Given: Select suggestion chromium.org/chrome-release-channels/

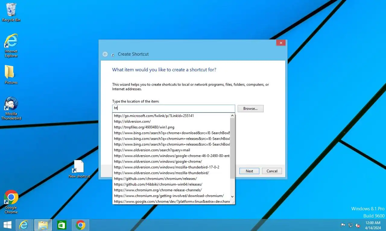Looking at the screenshot, I should (x=171, y=190).
